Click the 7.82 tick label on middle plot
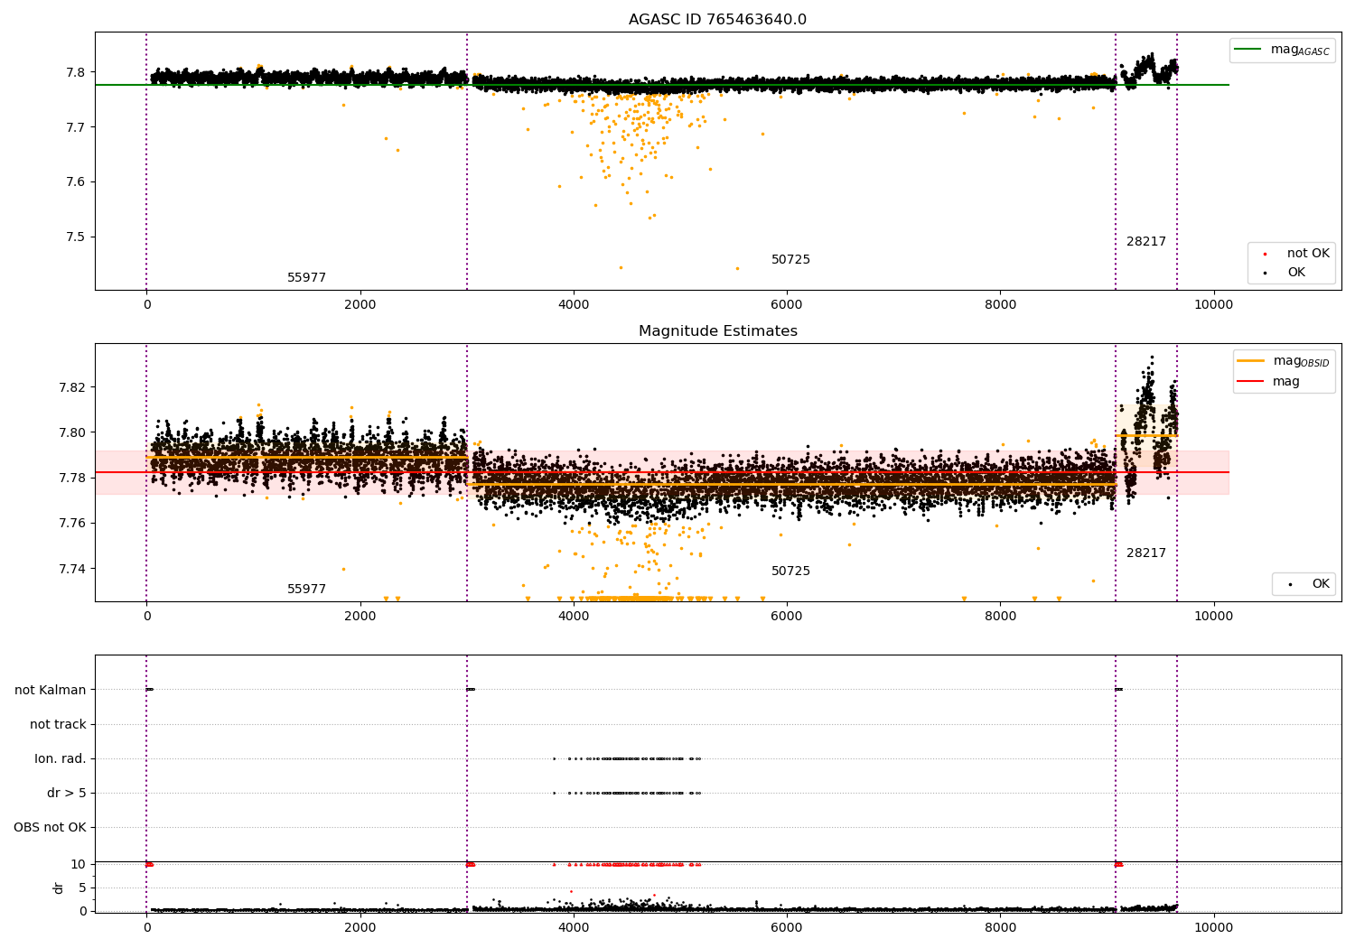 72,387
